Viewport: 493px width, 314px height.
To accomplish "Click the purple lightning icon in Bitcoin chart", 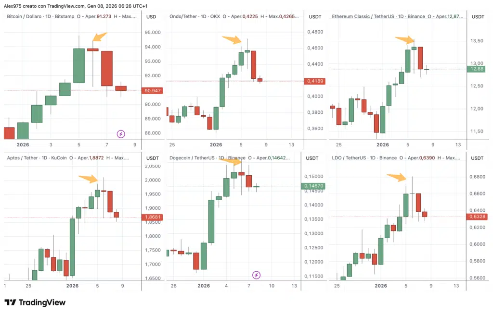I will pyautogui.click(x=121, y=134).
